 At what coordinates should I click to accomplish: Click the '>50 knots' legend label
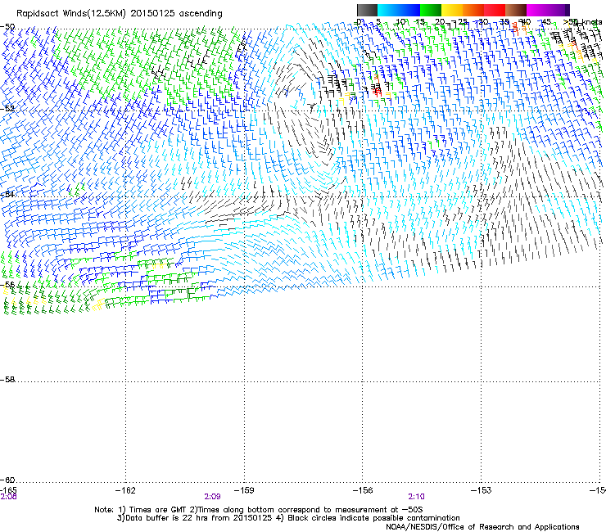point(582,21)
